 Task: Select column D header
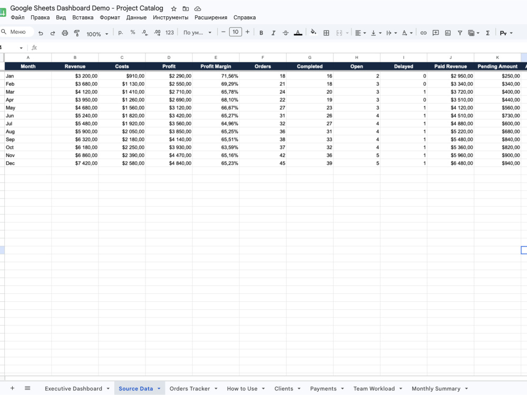pyautogui.click(x=169, y=57)
